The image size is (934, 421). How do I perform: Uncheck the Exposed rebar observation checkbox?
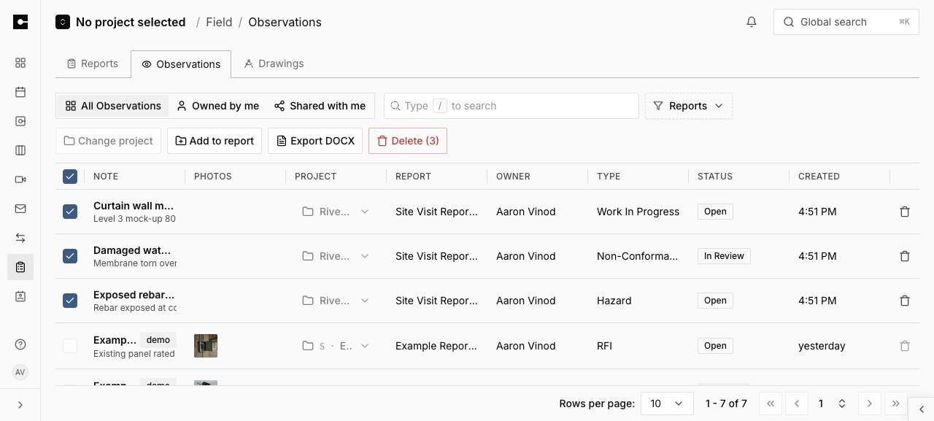[x=70, y=301]
